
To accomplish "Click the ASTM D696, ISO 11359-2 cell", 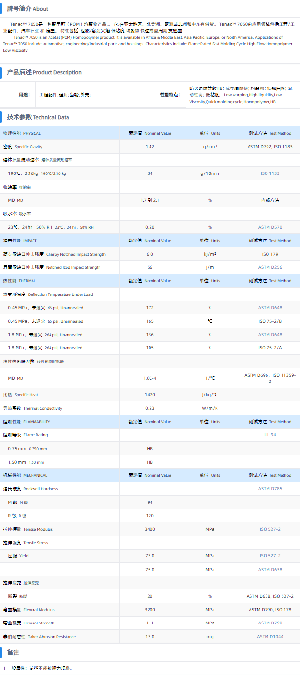I will pos(270,378).
